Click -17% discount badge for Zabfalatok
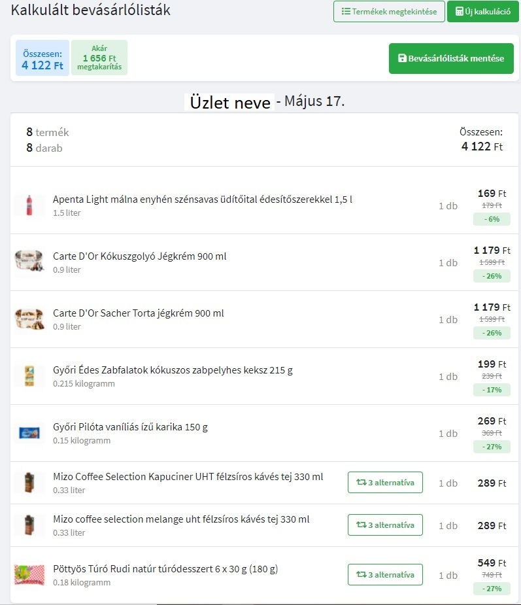Image resolution: width=521 pixels, height=605 pixels. click(492, 390)
